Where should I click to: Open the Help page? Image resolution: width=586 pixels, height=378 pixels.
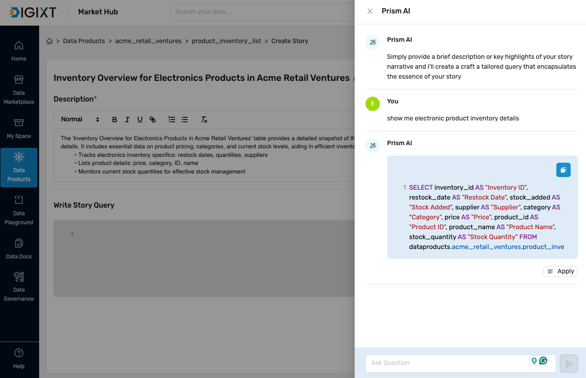tap(19, 358)
